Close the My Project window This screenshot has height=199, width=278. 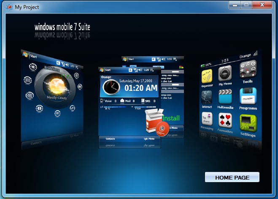tap(262, 5)
